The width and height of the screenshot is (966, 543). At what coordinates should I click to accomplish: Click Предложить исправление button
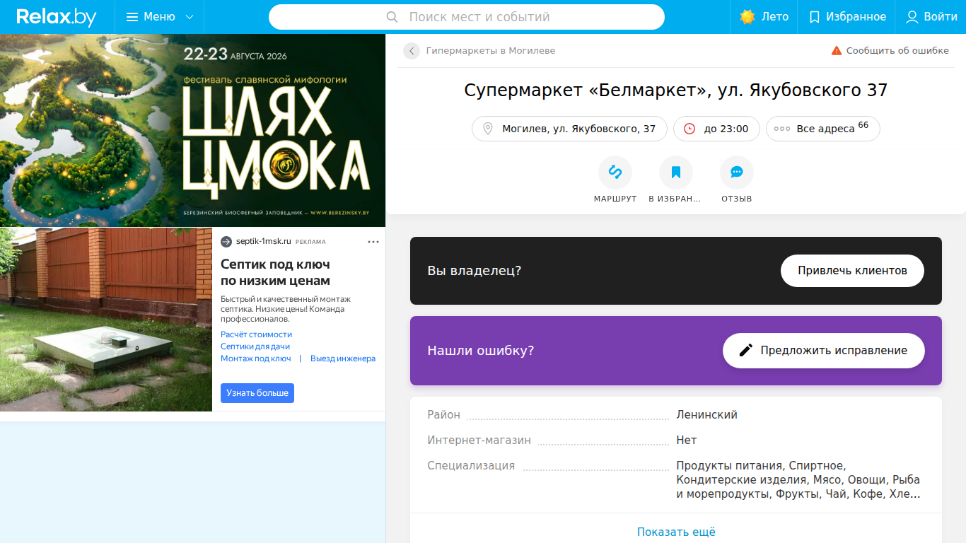824,351
